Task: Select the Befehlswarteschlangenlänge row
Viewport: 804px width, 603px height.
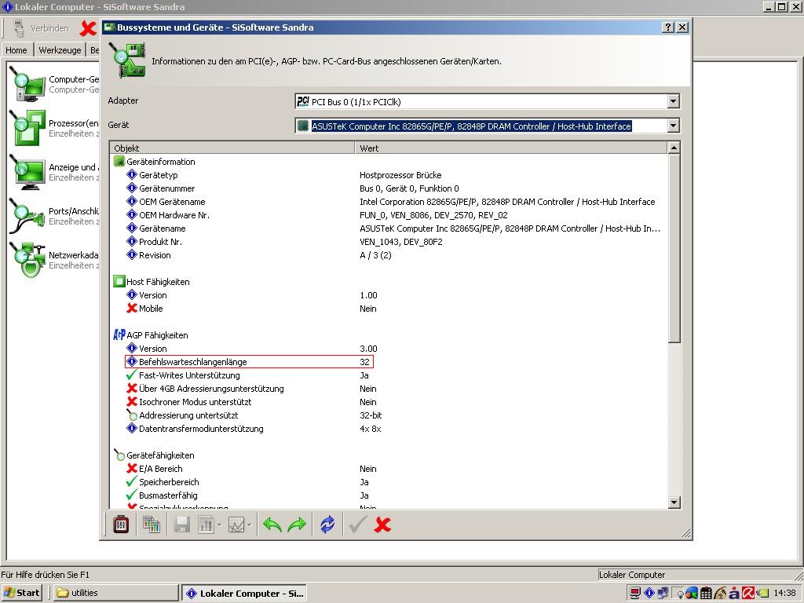Action: [x=249, y=361]
